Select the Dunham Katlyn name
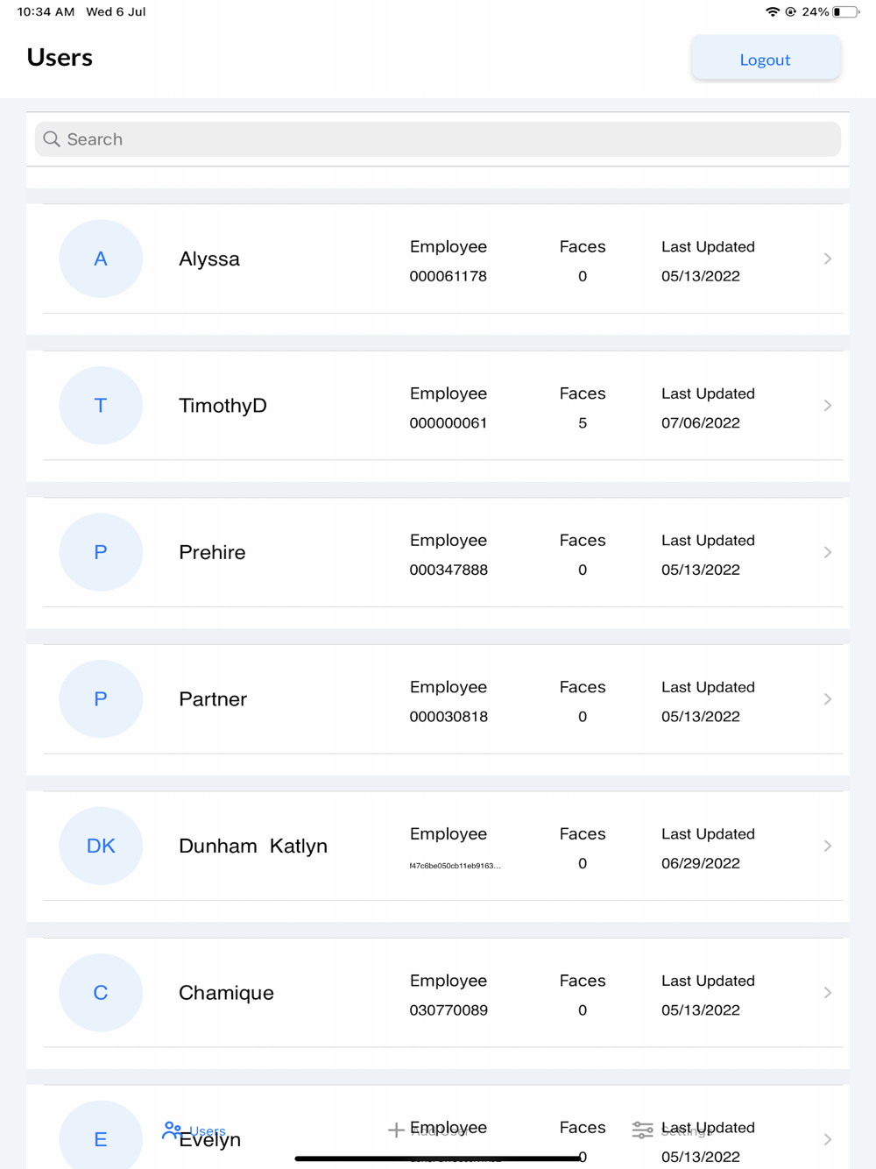Image resolution: width=876 pixels, height=1169 pixels. click(253, 846)
